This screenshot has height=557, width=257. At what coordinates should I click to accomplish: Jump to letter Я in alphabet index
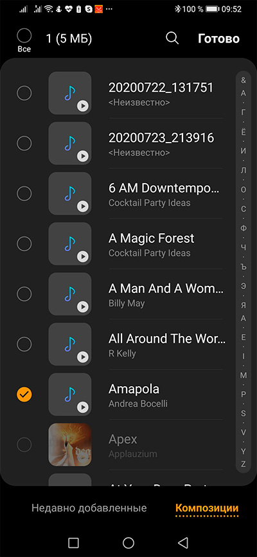pyautogui.click(x=244, y=306)
